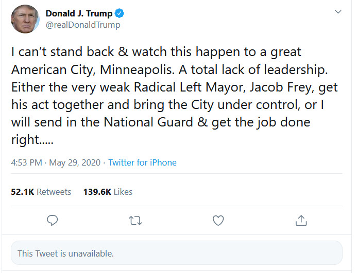Open the share tweet icon
The image size is (357, 273).
pyautogui.click(x=301, y=221)
